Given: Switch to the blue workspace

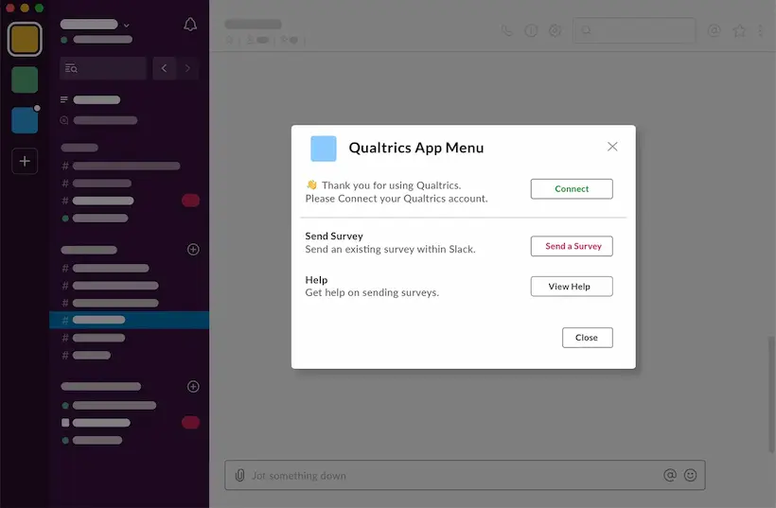Looking at the screenshot, I should (25, 120).
